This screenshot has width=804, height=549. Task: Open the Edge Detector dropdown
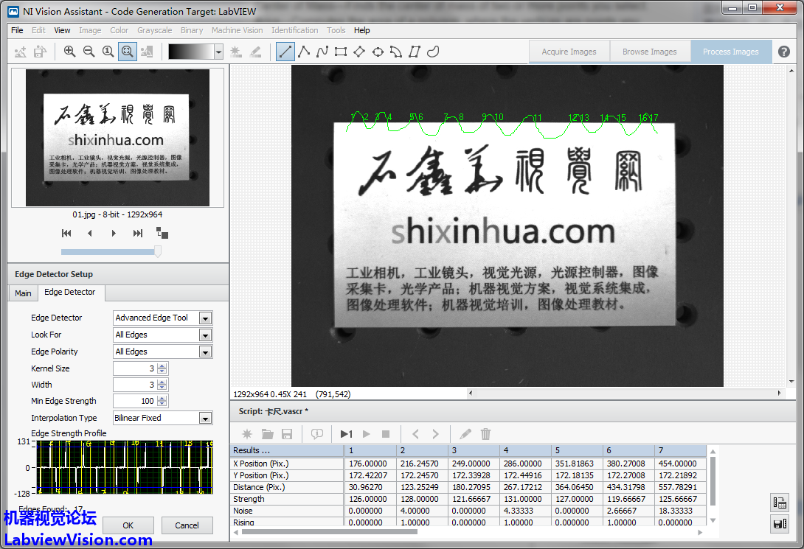click(205, 318)
